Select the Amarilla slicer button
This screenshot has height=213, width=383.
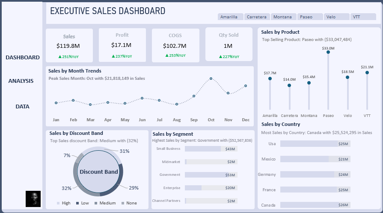(x=230, y=17)
